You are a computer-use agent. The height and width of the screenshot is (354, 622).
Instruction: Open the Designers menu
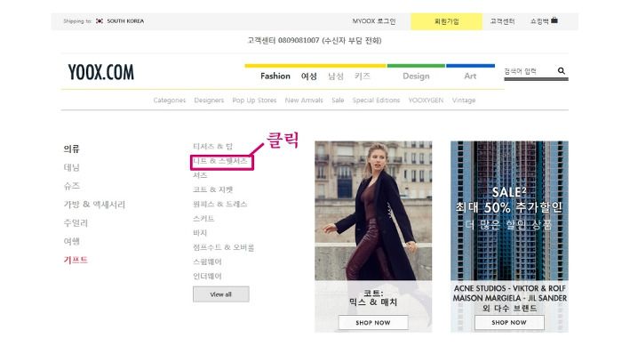(x=209, y=101)
